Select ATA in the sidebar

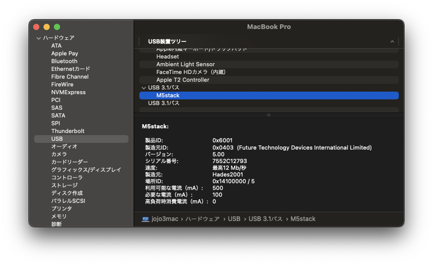click(56, 46)
